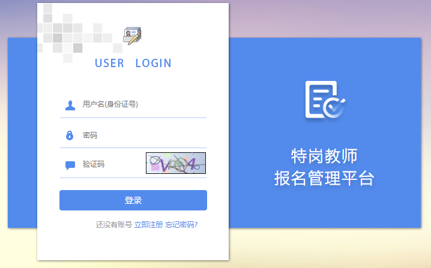Click the chat bubble icon beside 验证码
This screenshot has width=431, height=268.
(x=70, y=165)
